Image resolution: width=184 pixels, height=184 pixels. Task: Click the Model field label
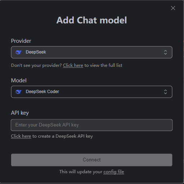[19, 80]
